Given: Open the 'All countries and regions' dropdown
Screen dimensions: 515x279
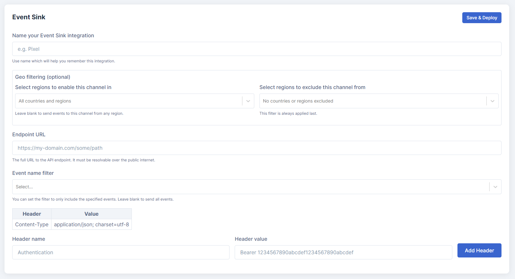Looking at the screenshot, I should [129, 101].
